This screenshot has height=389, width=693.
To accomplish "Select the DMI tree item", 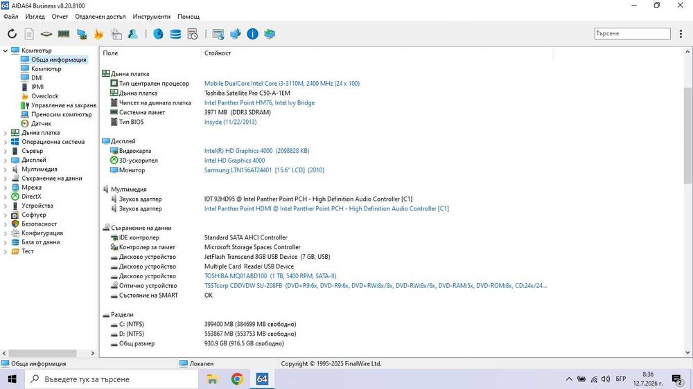I will click(x=37, y=78).
